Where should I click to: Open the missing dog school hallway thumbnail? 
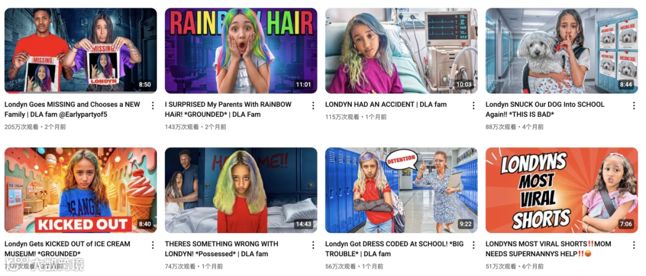(x=562, y=51)
